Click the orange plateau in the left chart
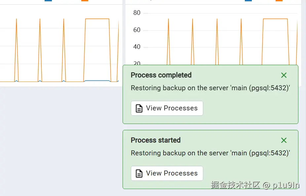The height and width of the screenshot is (196, 306). point(97,19)
